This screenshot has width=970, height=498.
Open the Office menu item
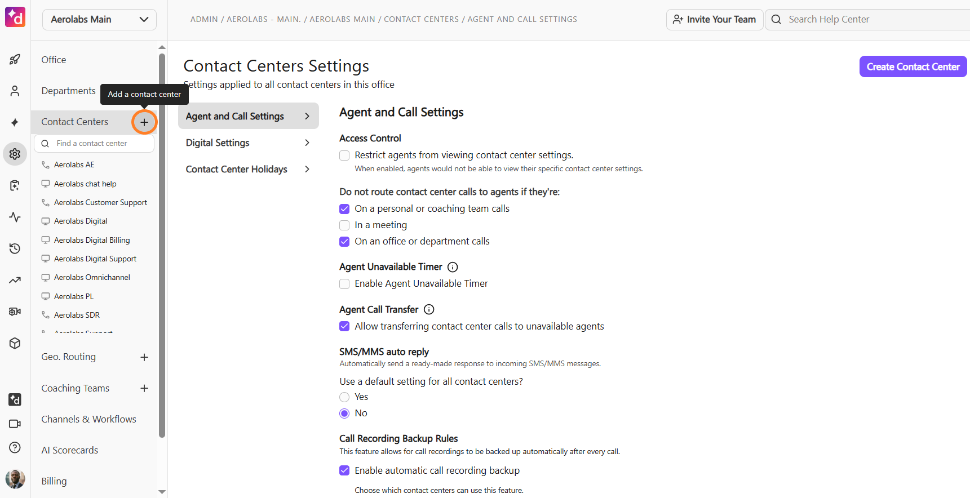54,60
